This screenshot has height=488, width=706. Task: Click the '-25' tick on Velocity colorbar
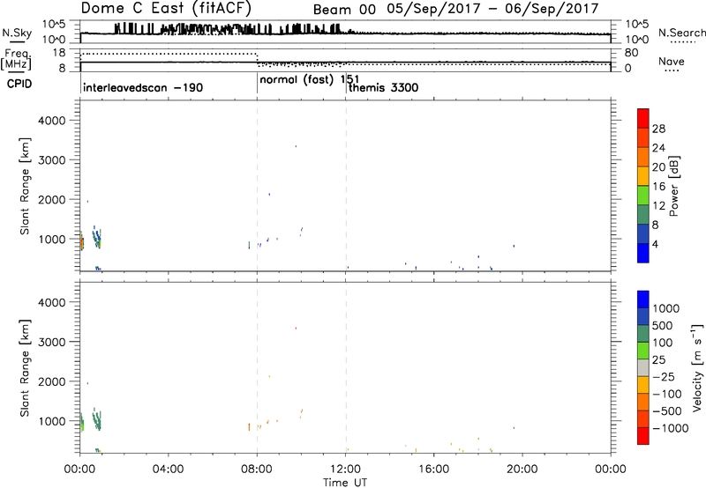[664, 376]
